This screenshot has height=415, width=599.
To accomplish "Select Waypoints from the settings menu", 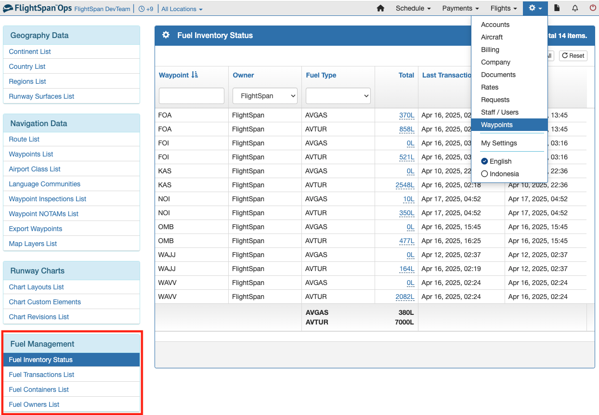I will pos(496,125).
